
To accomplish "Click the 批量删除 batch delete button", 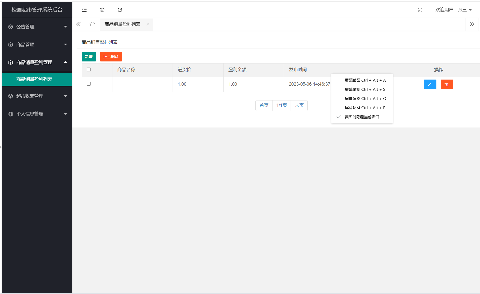I will tap(111, 57).
